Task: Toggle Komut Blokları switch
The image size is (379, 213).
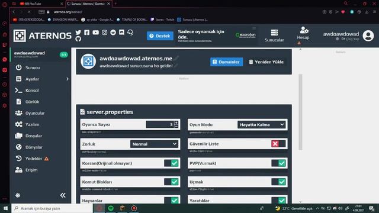Action: [x=171, y=182]
